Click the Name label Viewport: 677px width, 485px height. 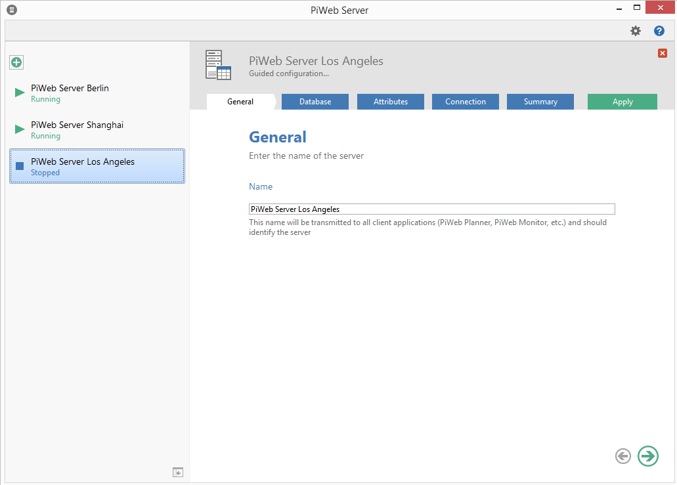(261, 187)
